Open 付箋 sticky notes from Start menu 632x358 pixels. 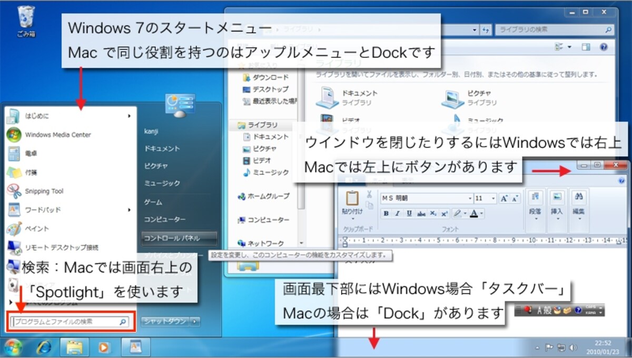tap(70, 173)
